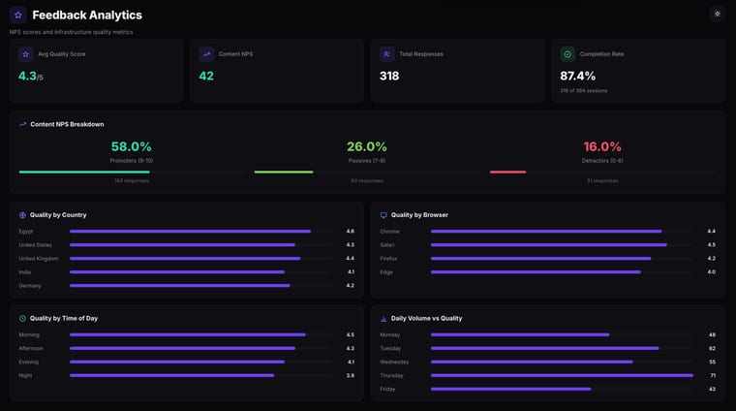Click the Content NPS value 42

(x=206, y=76)
